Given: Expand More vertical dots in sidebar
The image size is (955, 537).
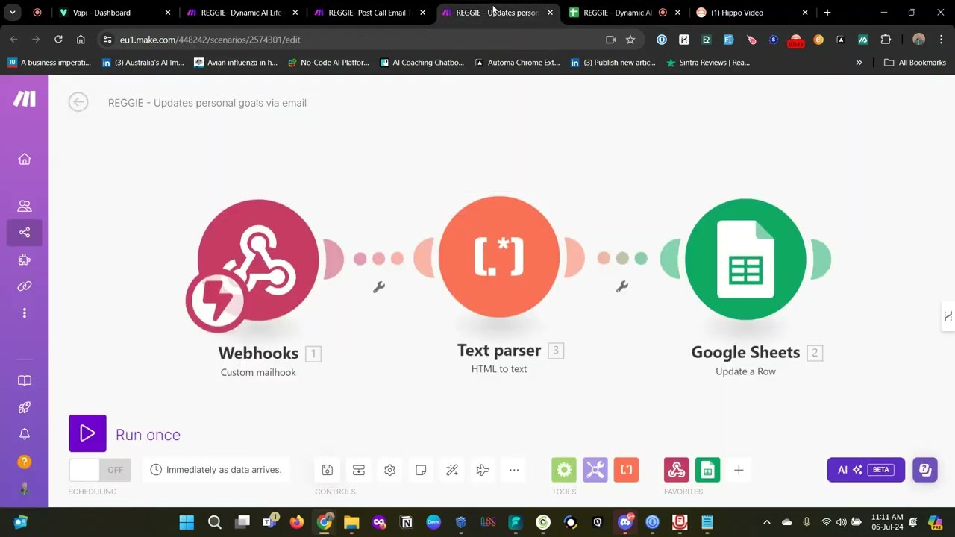Looking at the screenshot, I should click(25, 313).
